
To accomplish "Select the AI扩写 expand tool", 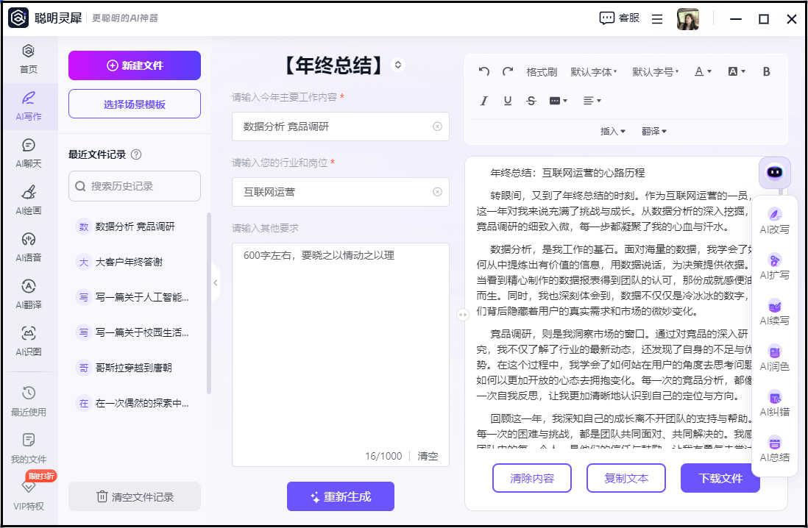I will pos(774,265).
